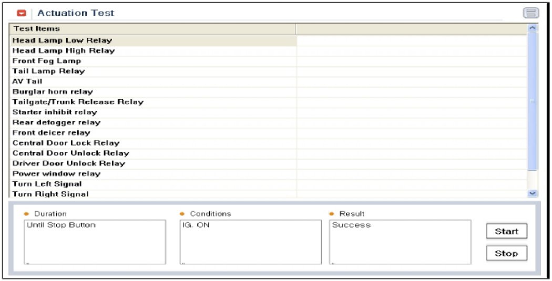552x281 pixels.
Task: Click the Conditions field showing IG. ON
Action: [x=250, y=242]
